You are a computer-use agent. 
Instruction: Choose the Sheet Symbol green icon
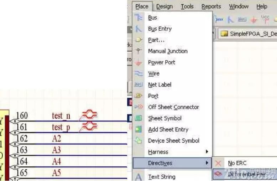138,118
